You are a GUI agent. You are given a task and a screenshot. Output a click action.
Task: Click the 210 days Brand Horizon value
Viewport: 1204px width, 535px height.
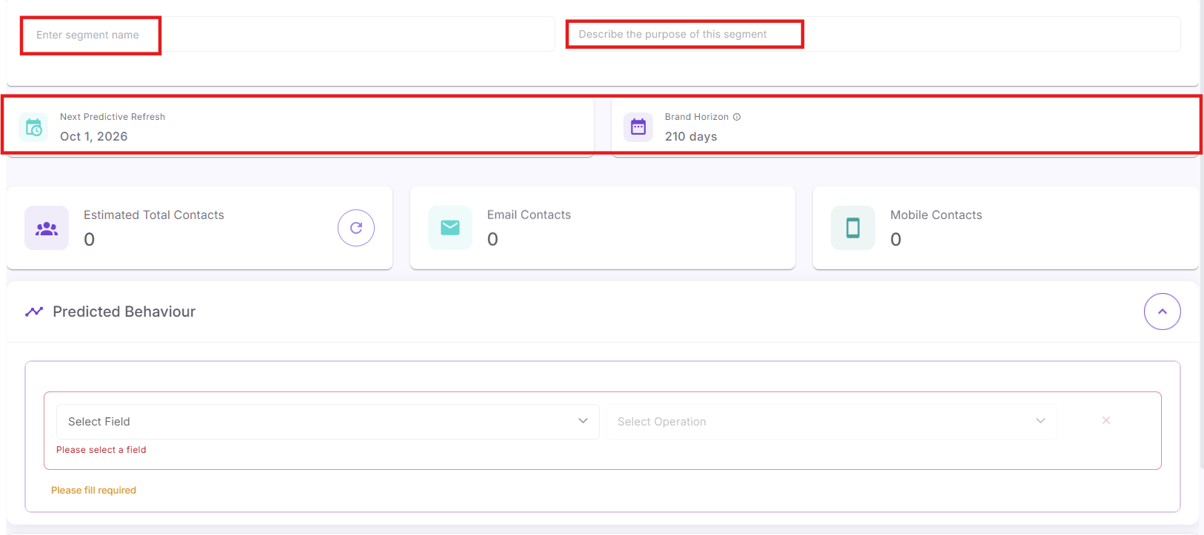(x=691, y=137)
